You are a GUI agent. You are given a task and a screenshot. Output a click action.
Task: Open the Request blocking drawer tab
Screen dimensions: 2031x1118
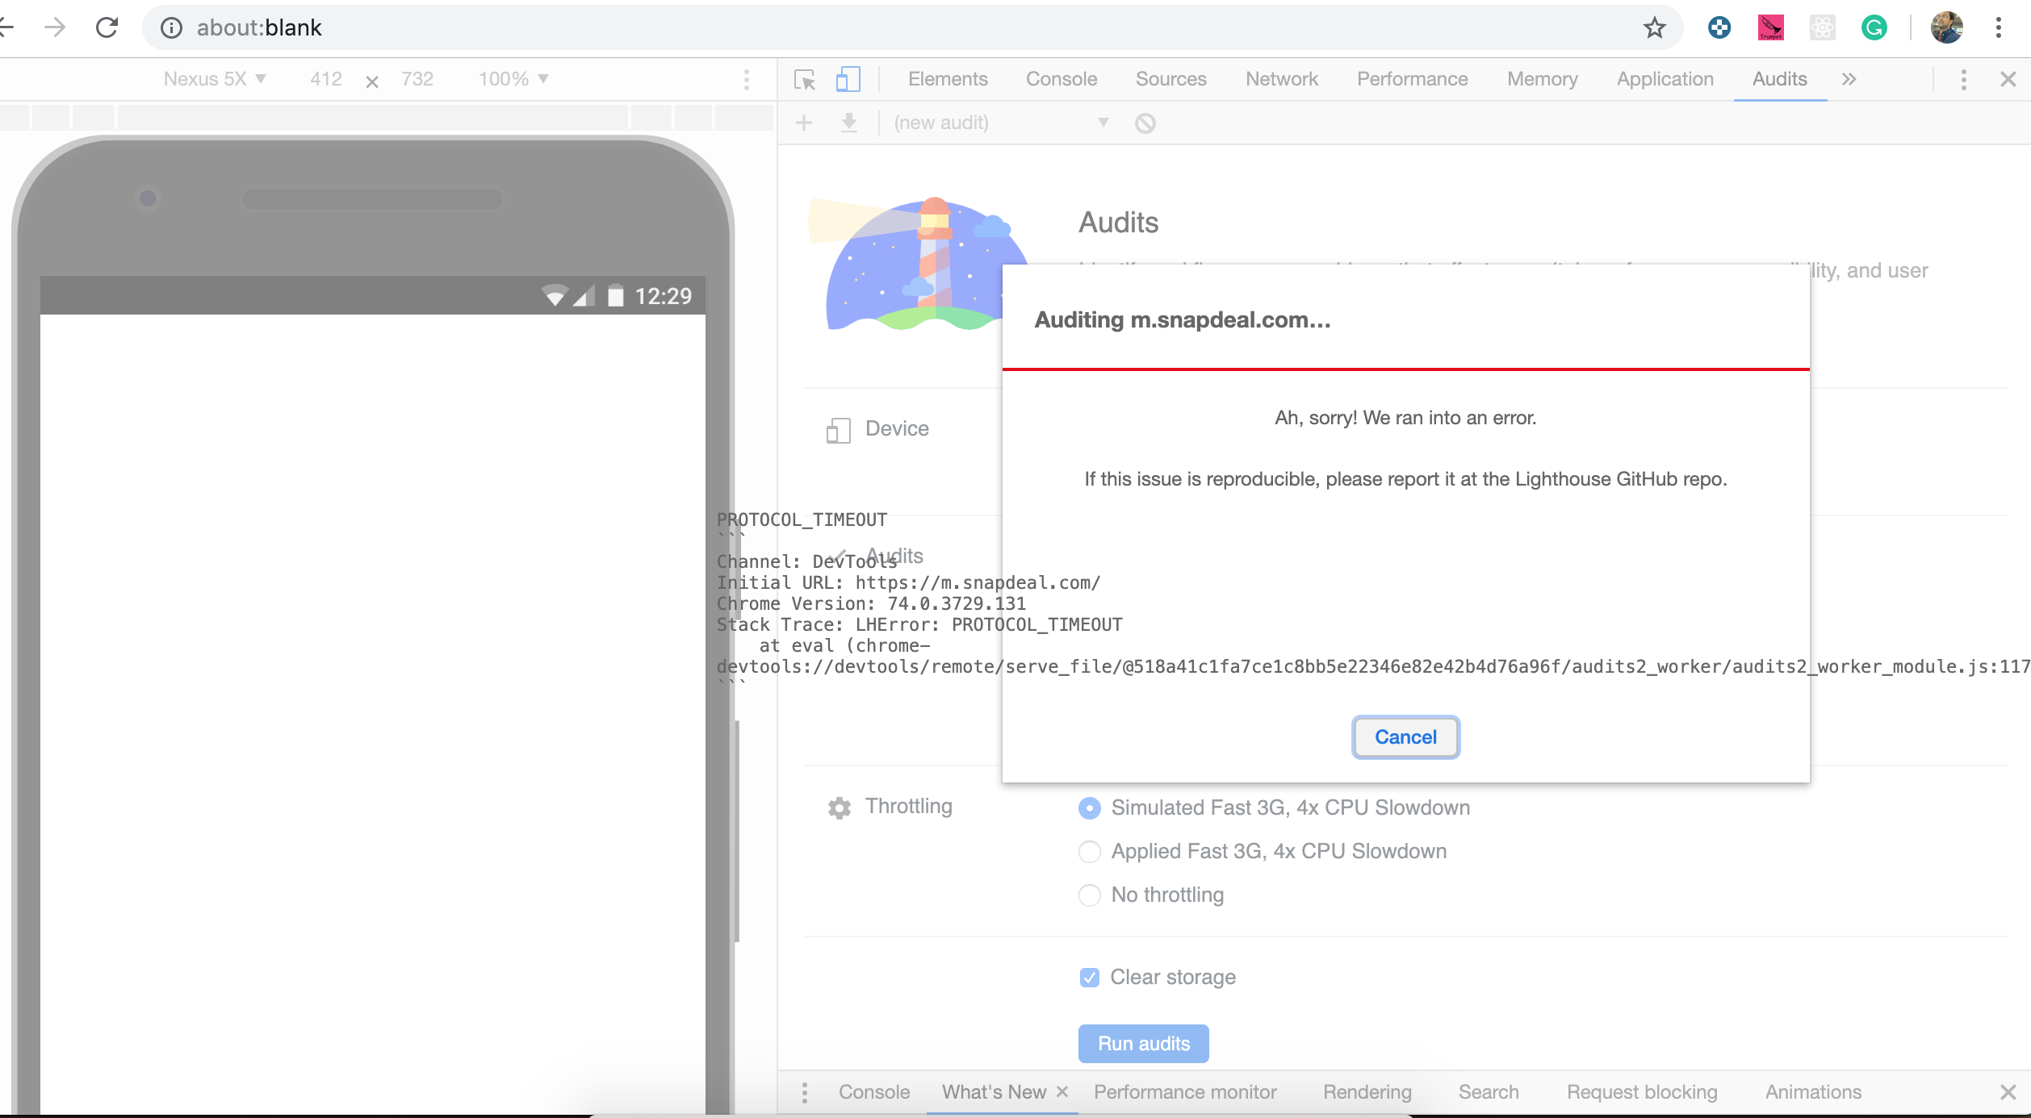1642,1092
